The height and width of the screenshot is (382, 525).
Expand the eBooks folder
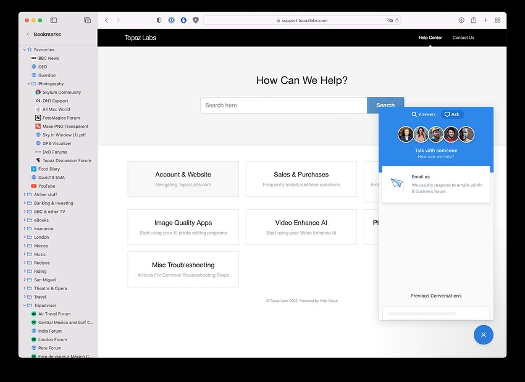coord(25,220)
